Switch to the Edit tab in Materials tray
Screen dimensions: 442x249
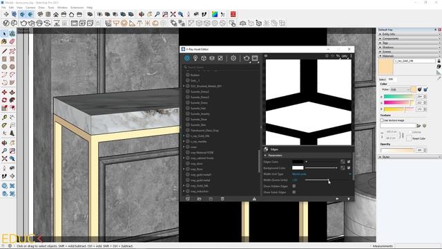pos(391,80)
